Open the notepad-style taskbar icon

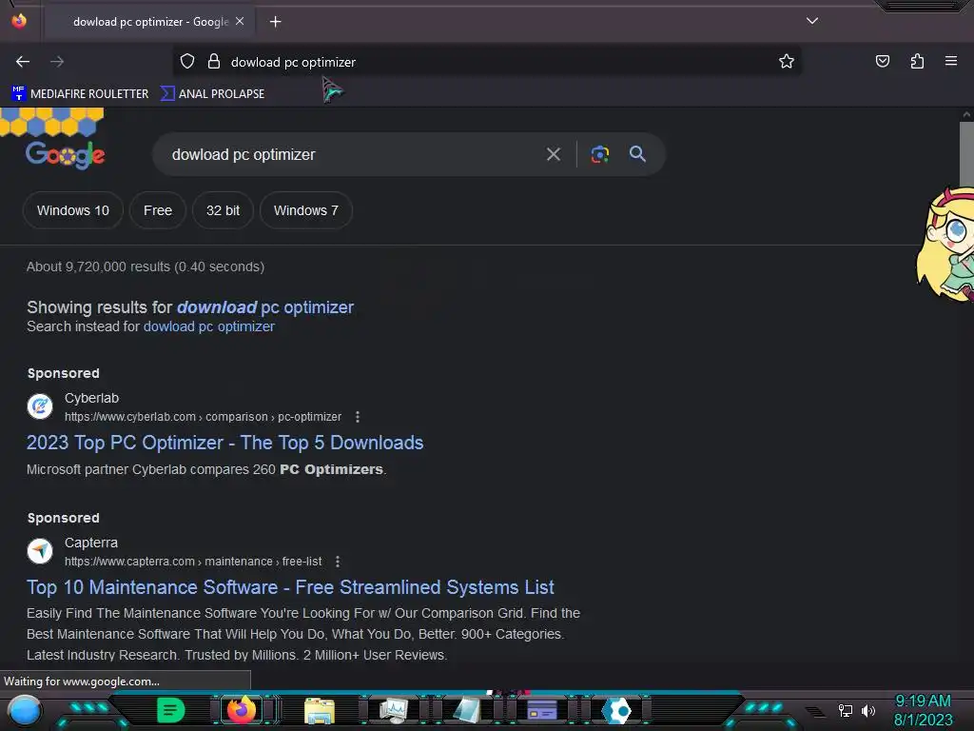466,710
